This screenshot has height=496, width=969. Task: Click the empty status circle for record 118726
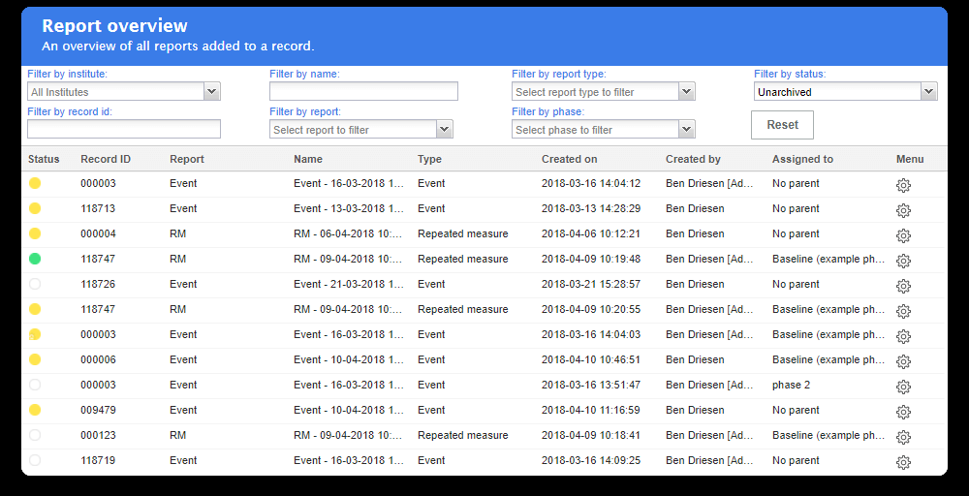click(35, 284)
